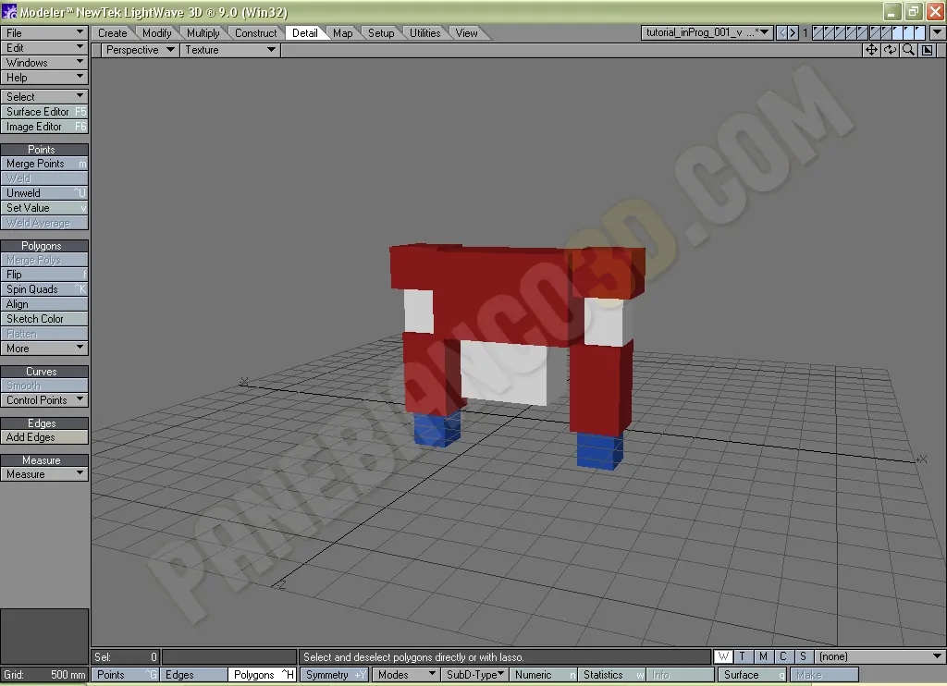Switch to the View tab
The width and height of the screenshot is (947, 686).
466,33
